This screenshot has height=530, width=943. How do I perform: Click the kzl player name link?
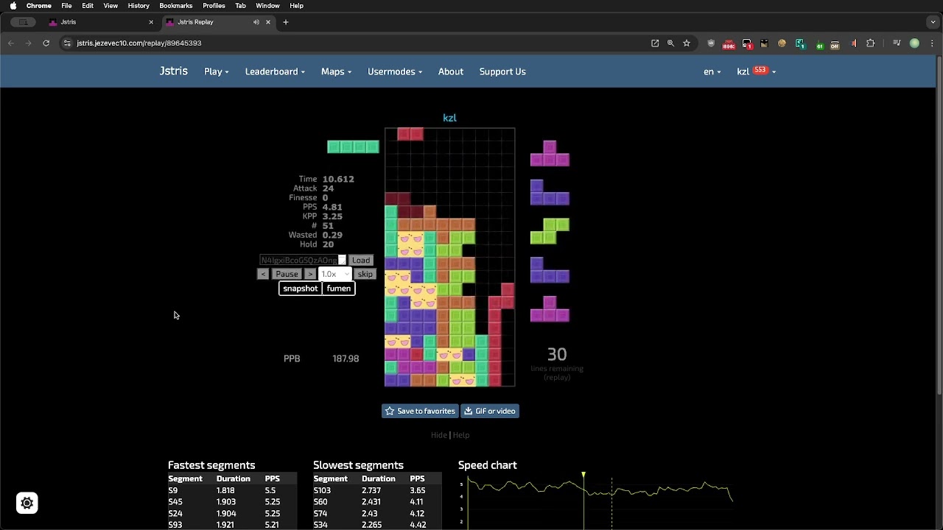449,118
